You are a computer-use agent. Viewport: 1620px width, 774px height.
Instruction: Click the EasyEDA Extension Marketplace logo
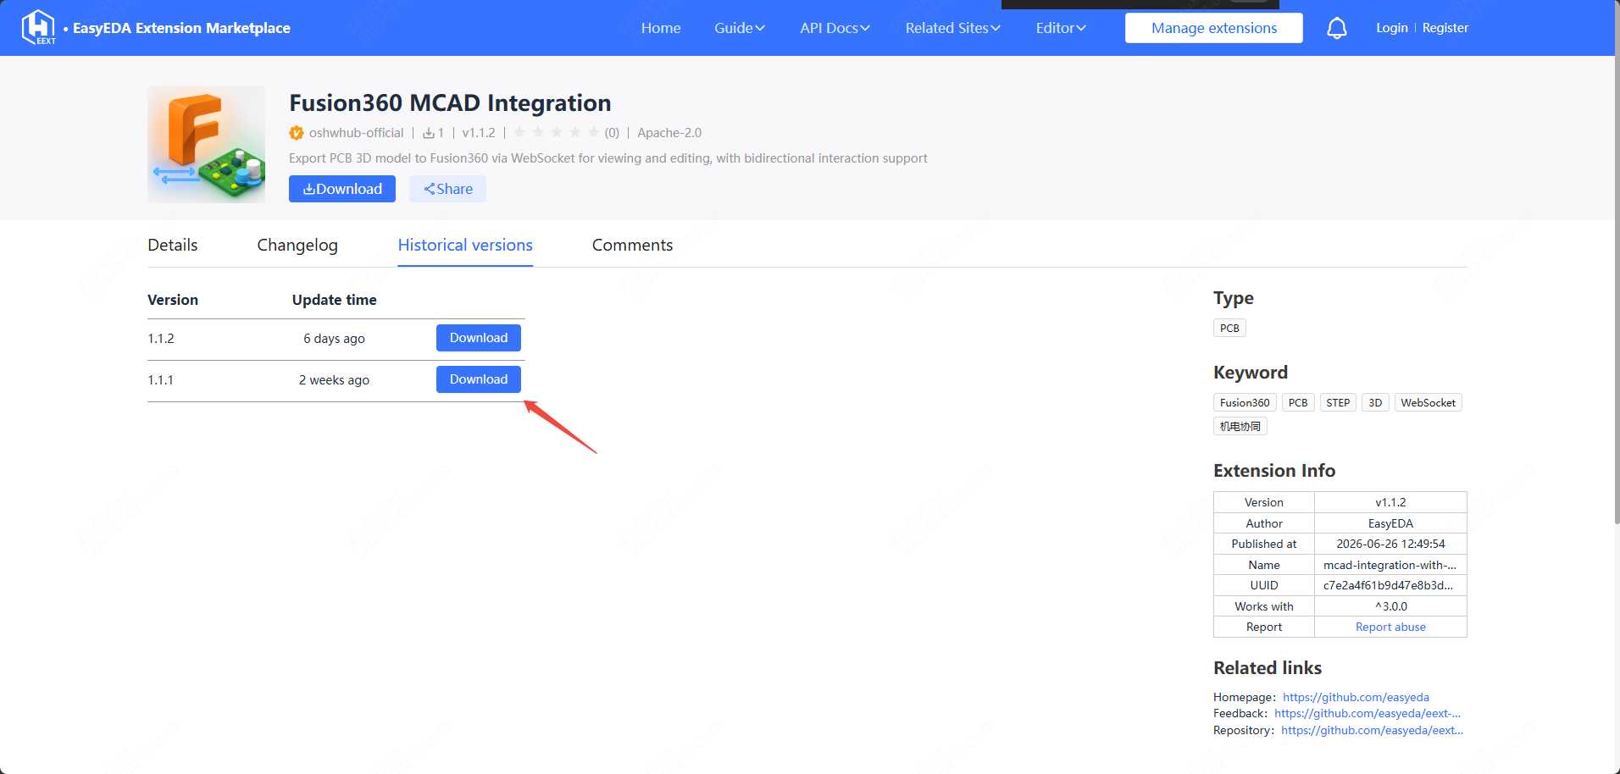tap(38, 27)
